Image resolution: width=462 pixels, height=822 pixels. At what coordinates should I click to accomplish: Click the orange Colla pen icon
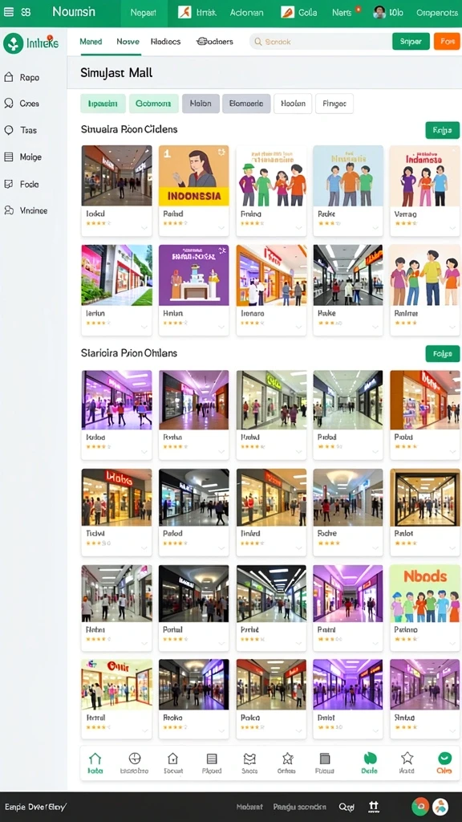tap(287, 12)
